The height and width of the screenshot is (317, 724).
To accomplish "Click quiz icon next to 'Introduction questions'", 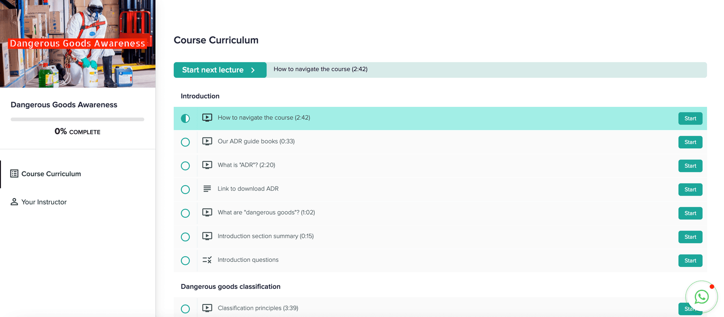I will pyautogui.click(x=207, y=260).
